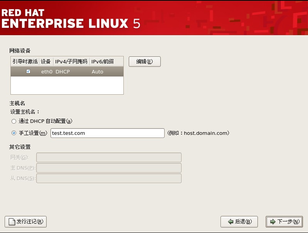Click the Auto IPv6 value in eth0 row

coord(98,72)
